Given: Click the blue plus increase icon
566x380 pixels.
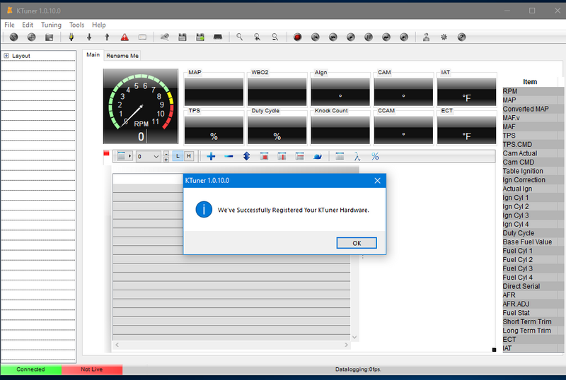Looking at the screenshot, I should [211, 156].
